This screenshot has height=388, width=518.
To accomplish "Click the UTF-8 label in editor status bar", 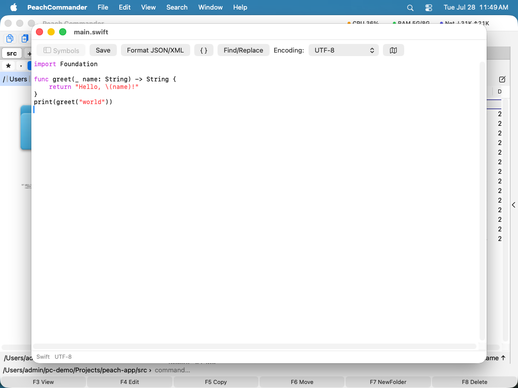I will pos(63,357).
